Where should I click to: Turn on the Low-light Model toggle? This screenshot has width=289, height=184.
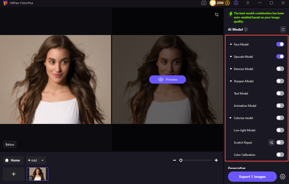click(280, 130)
